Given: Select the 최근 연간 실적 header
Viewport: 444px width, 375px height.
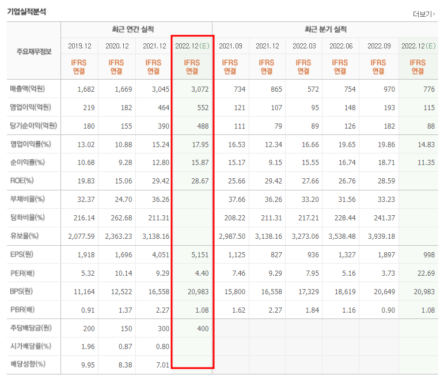Looking at the screenshot, I should (x=133, y=29).
